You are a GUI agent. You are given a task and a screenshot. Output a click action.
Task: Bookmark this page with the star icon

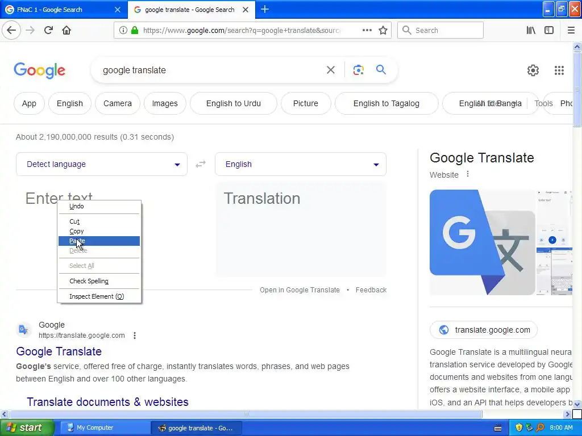pos(383,31)
